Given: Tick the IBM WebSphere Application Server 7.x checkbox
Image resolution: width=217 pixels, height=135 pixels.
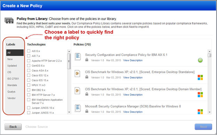Looking at the screenshot, I should click(29, 100).
